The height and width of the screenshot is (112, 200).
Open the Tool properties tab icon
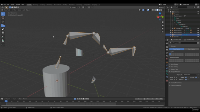pos(167,44)
